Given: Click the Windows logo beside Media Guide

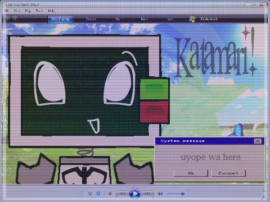Looking at the screenshot, I should 192,19.
